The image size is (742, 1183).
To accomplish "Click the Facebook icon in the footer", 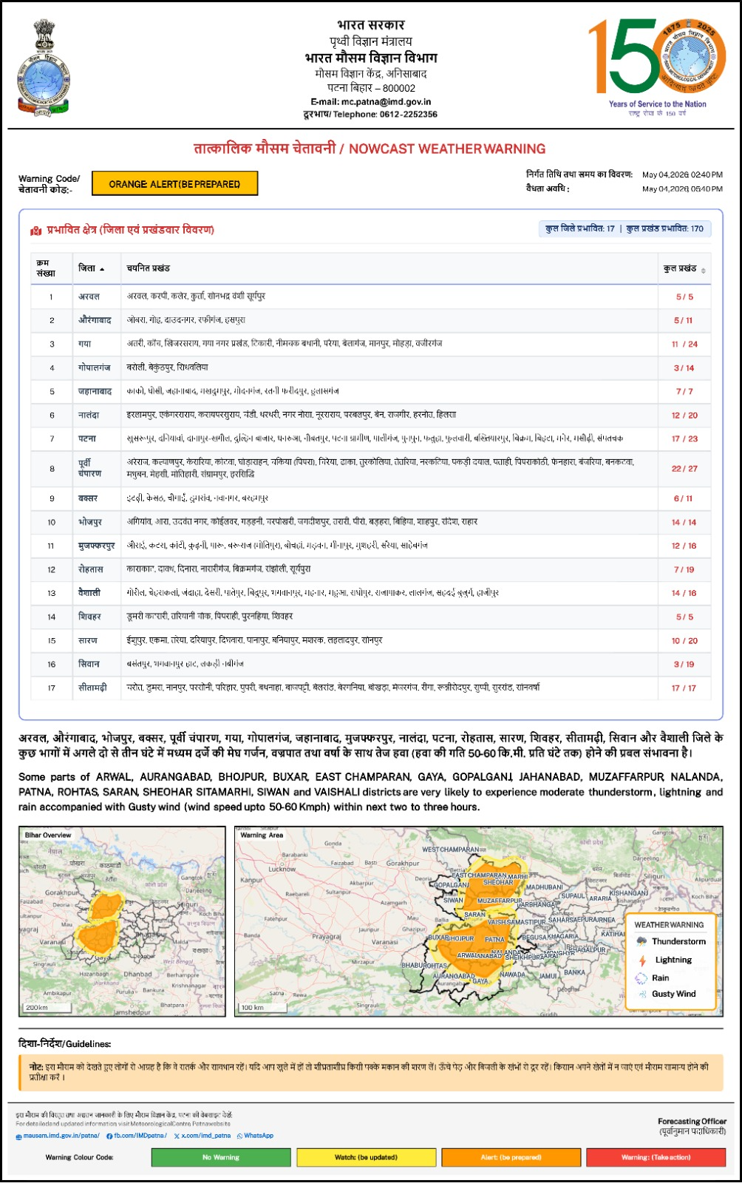I will click(109, 1136).
